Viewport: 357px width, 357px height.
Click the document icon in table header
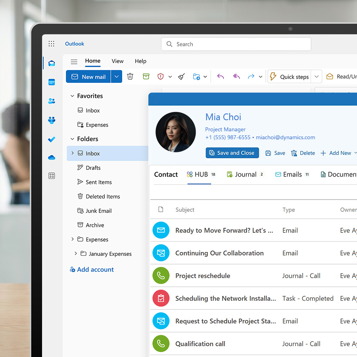pyautogui.click(x=161, y=209)
